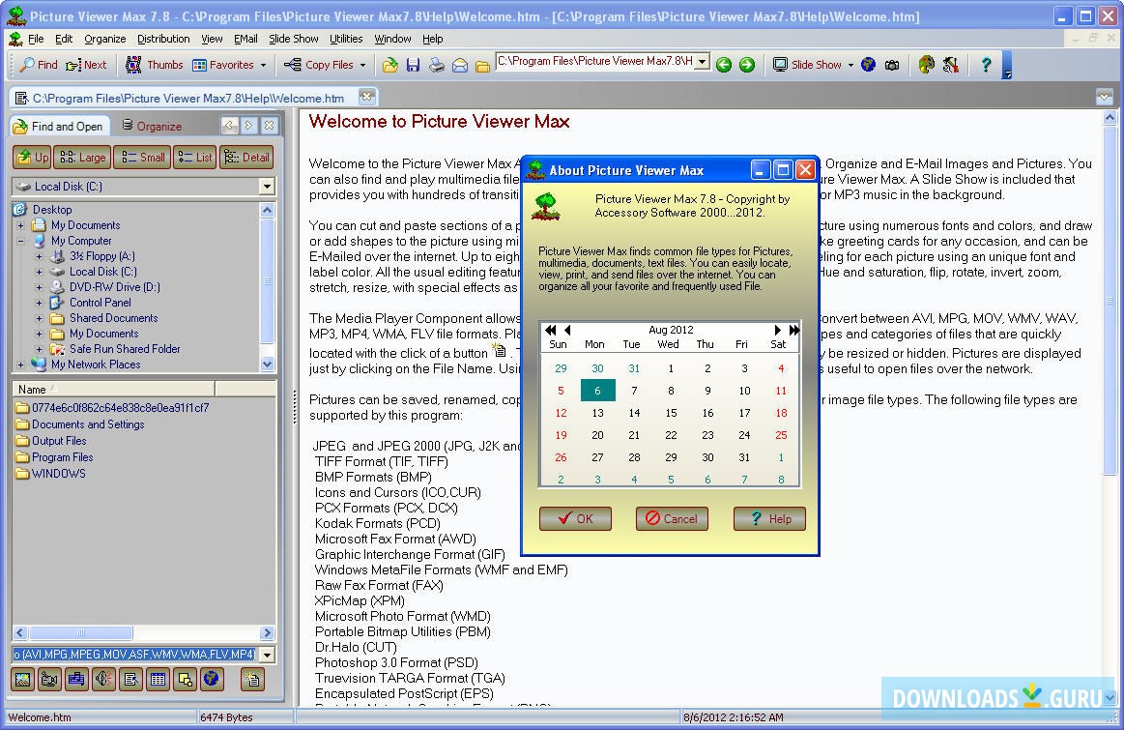Screen dimensions: 1124x730
Task: Click Cancel in the About dialog
Action: click(672, 518)
